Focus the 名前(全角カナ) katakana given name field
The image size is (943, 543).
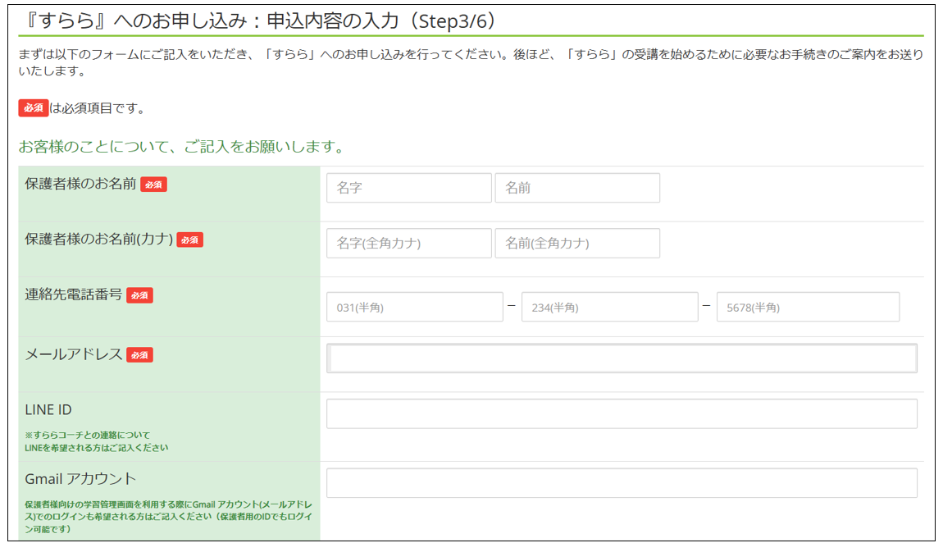(x=577, y=243)
